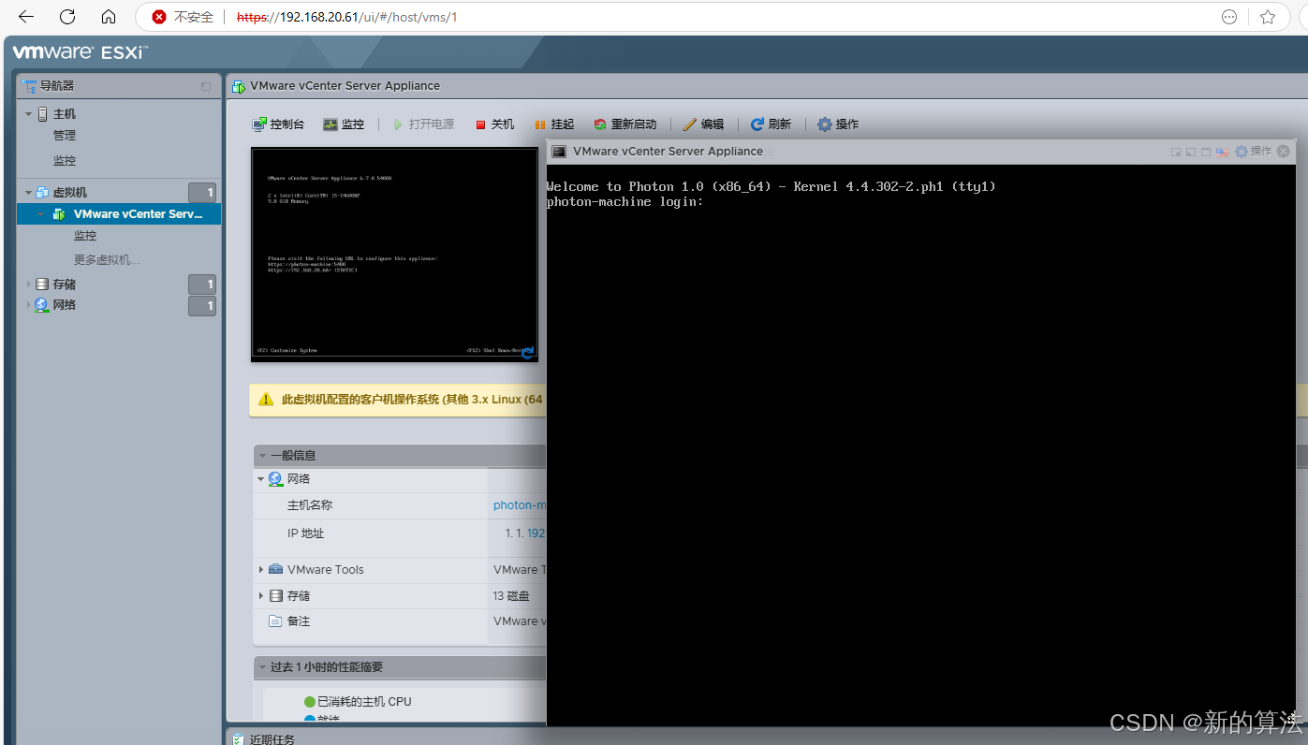Click the 虚拟机 count badge showing 1

(x=202, y=193)
